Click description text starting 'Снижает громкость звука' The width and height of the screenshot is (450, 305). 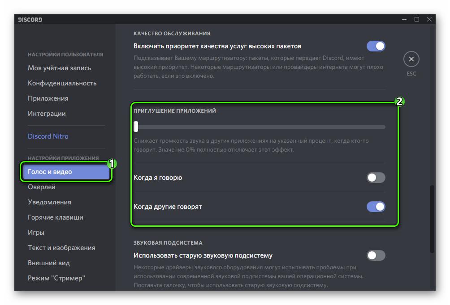click(251, 145)
